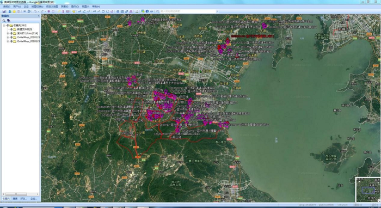Switch to the 搜索 tab at panel bottom
This screenshot has width=381, height=208.
[15, 199]
